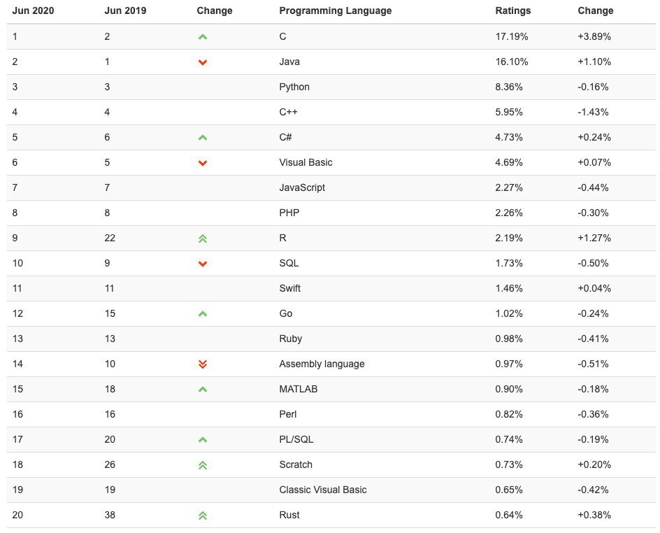Click the green up arrow in the MATLAB row
Screen dimensions: 660x533
[x=203, y=390]
